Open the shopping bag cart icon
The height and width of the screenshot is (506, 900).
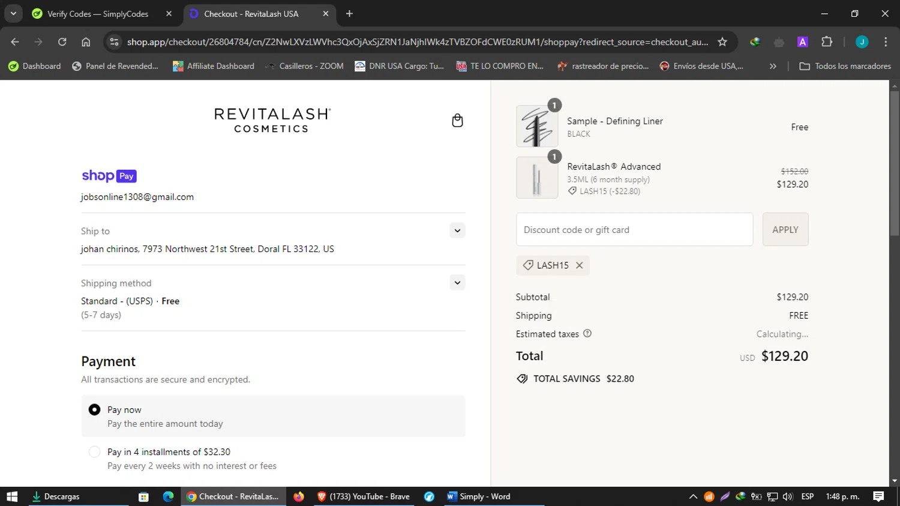pyautogui.click(x=457, y=121)
